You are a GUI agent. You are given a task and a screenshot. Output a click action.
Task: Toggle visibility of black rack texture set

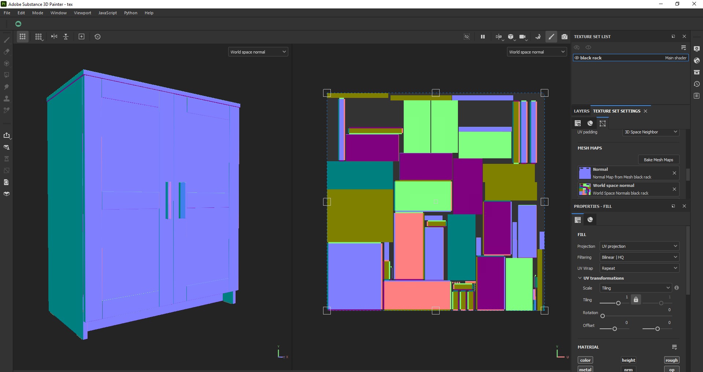tap(577, 58)
